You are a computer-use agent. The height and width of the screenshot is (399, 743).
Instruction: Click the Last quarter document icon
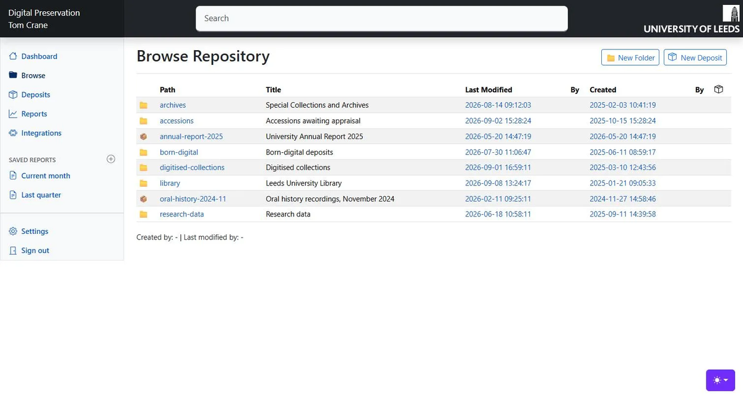point(13,195)
